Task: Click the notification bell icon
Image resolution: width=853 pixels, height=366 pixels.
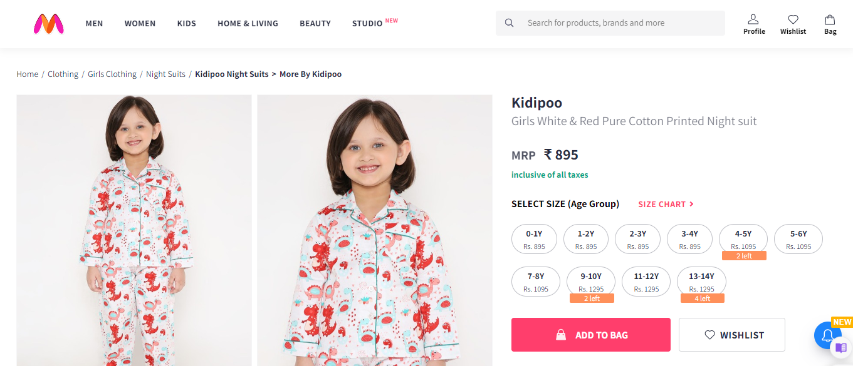Action: point(827,336)
